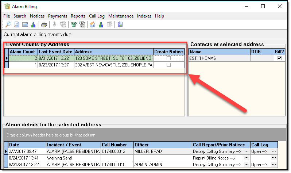
Task: Check Create Notice for 123 Some Street
Action: [168, 58]
